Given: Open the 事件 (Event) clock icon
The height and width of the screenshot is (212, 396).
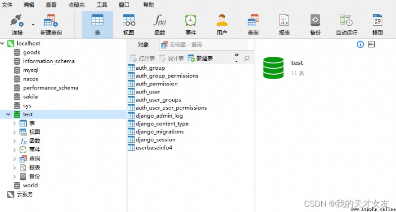Looking at the screenshot, I should (191, 24).
